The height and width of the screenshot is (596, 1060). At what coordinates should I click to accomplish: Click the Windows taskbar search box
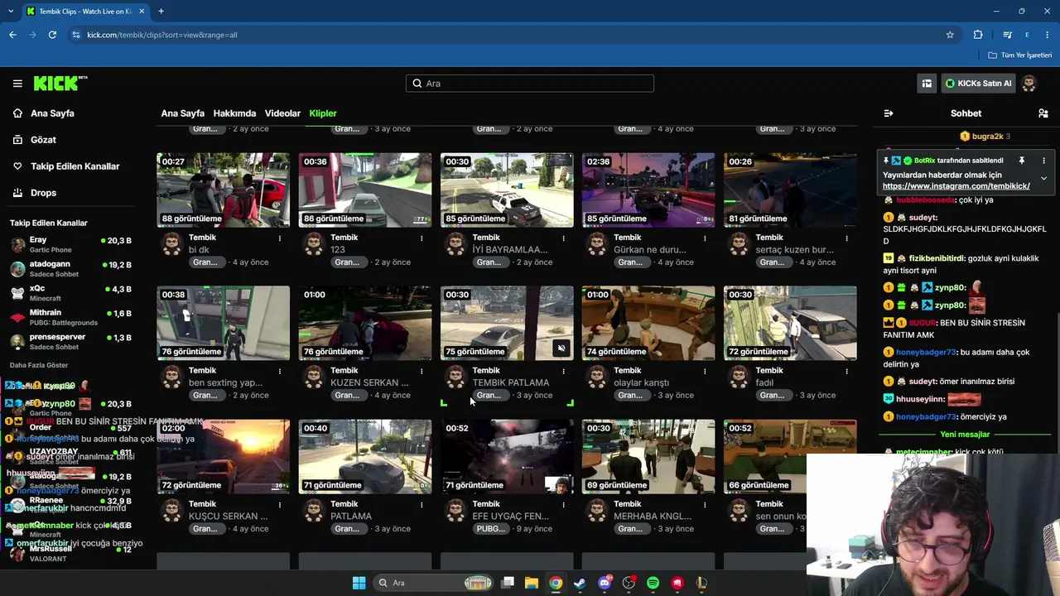pos(433,583)
